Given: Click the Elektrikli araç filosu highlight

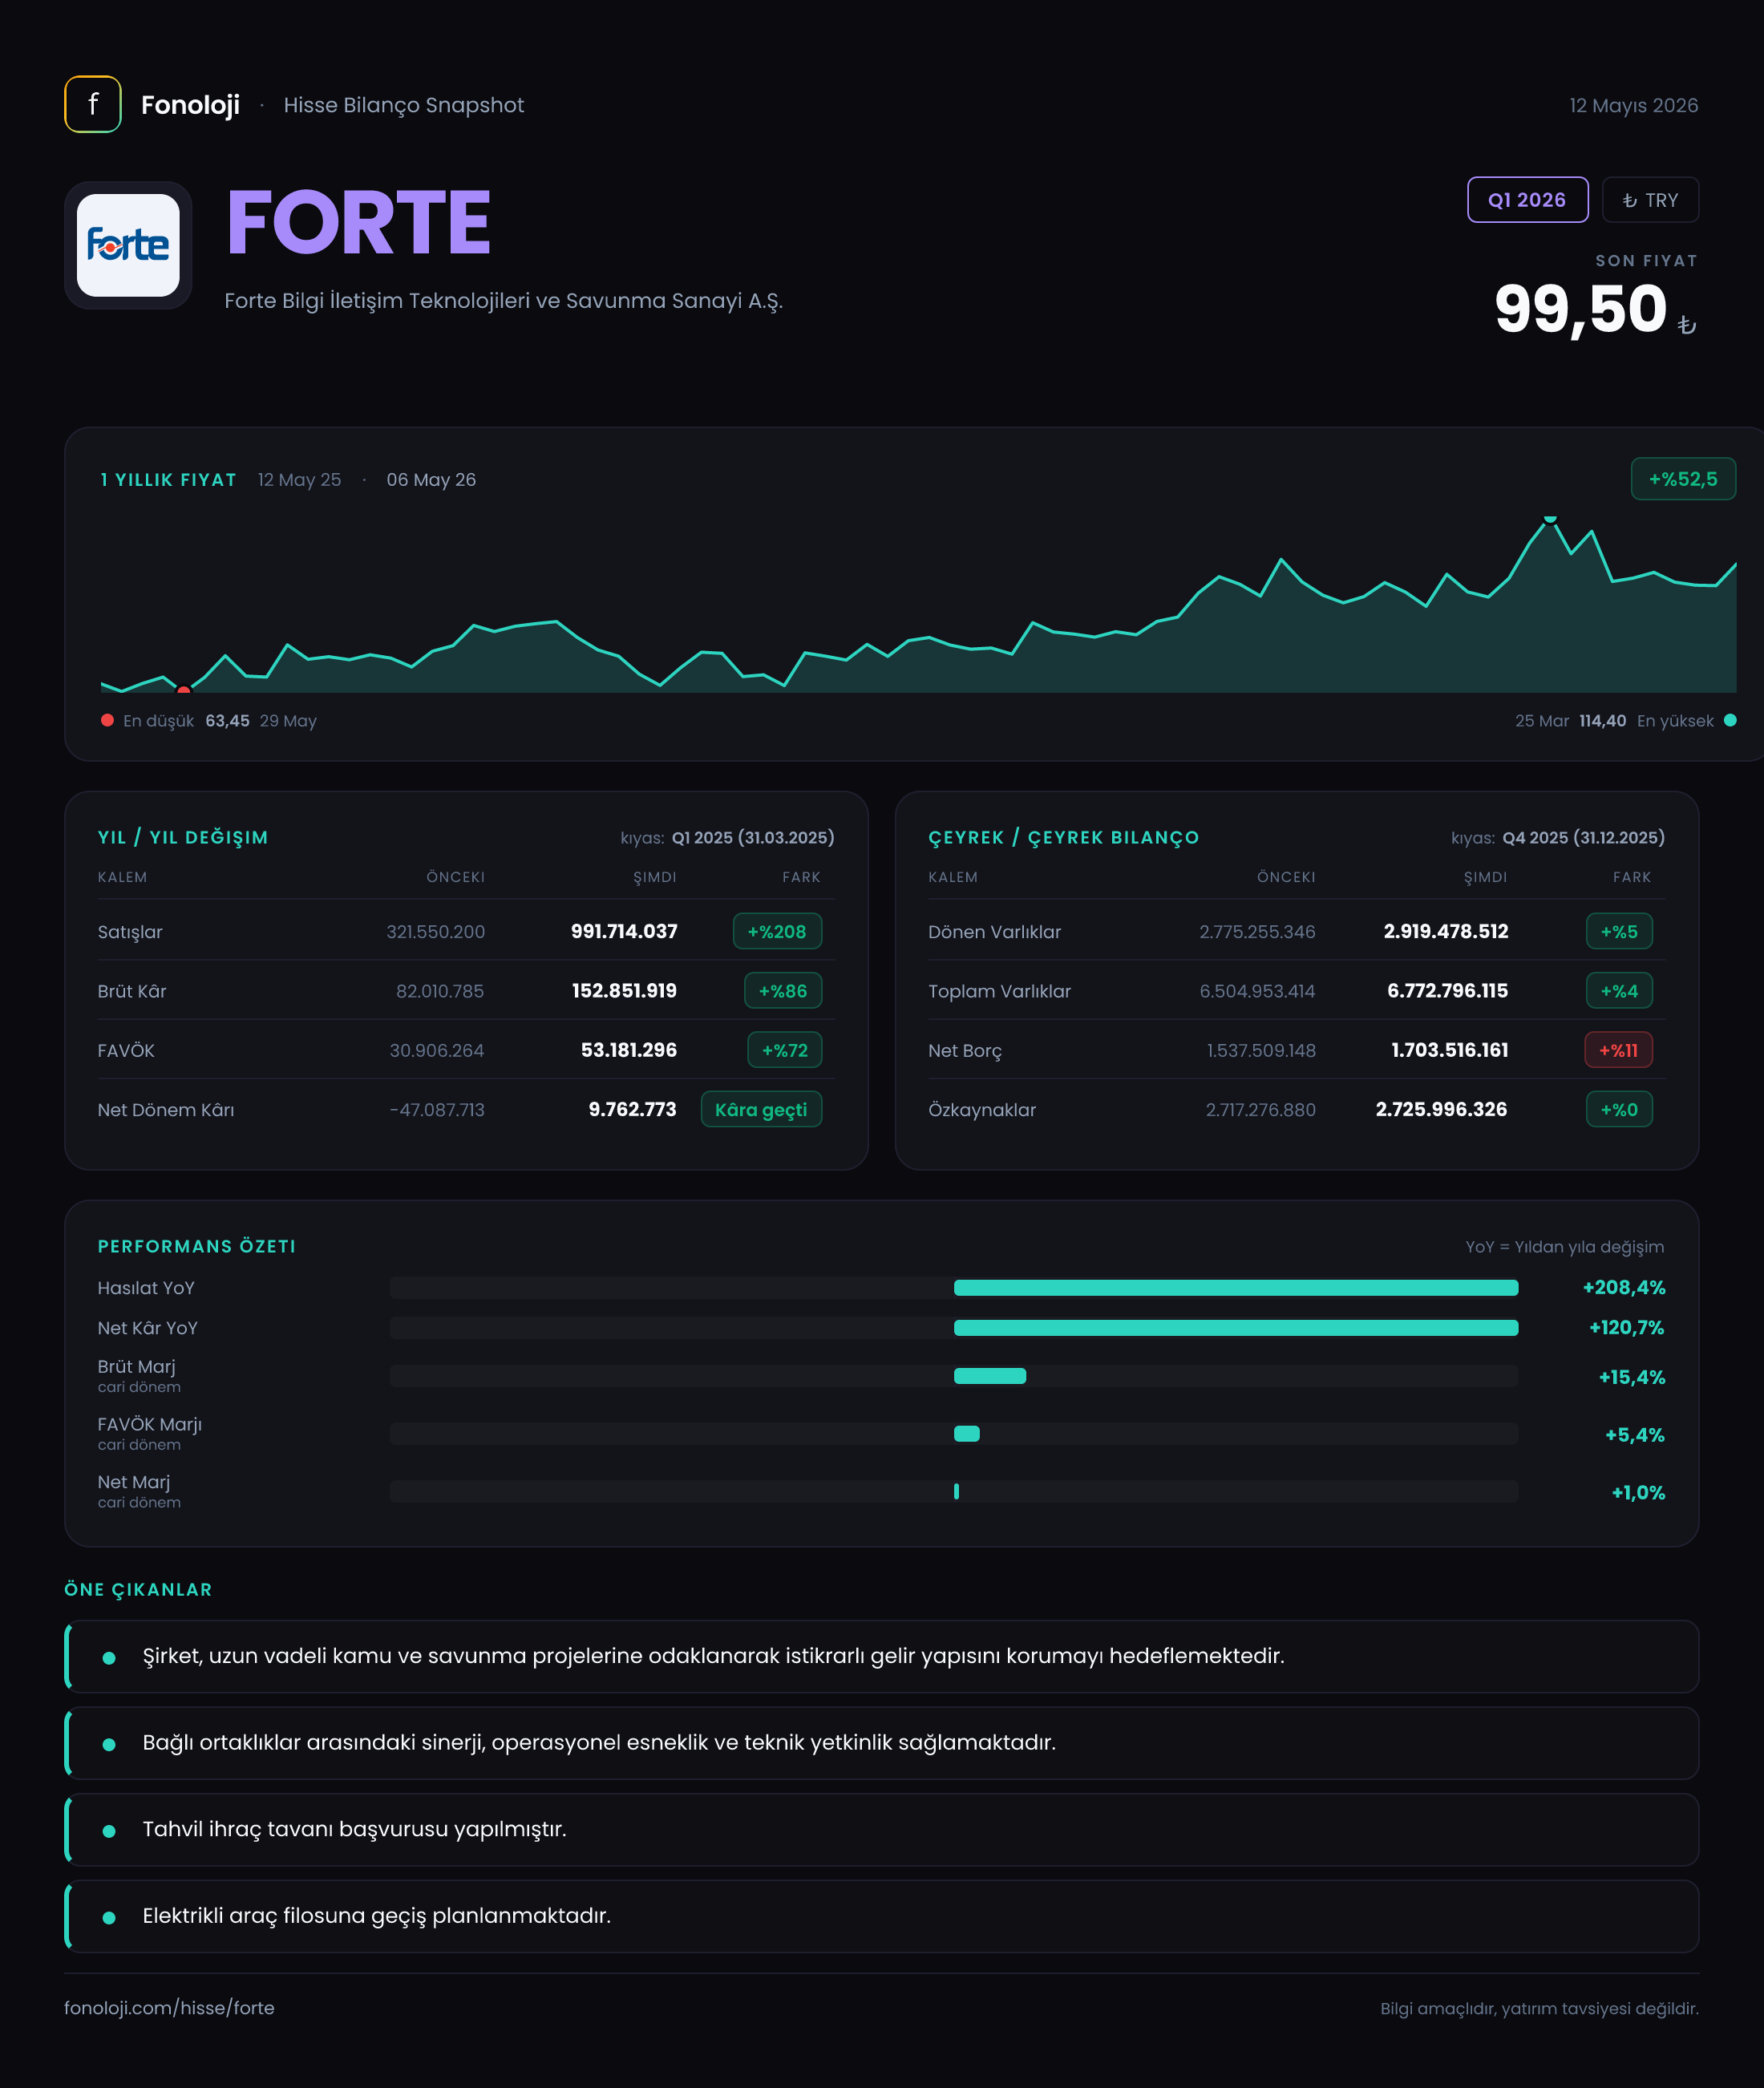Looking at the screenshot, I should pos(882,1916).
